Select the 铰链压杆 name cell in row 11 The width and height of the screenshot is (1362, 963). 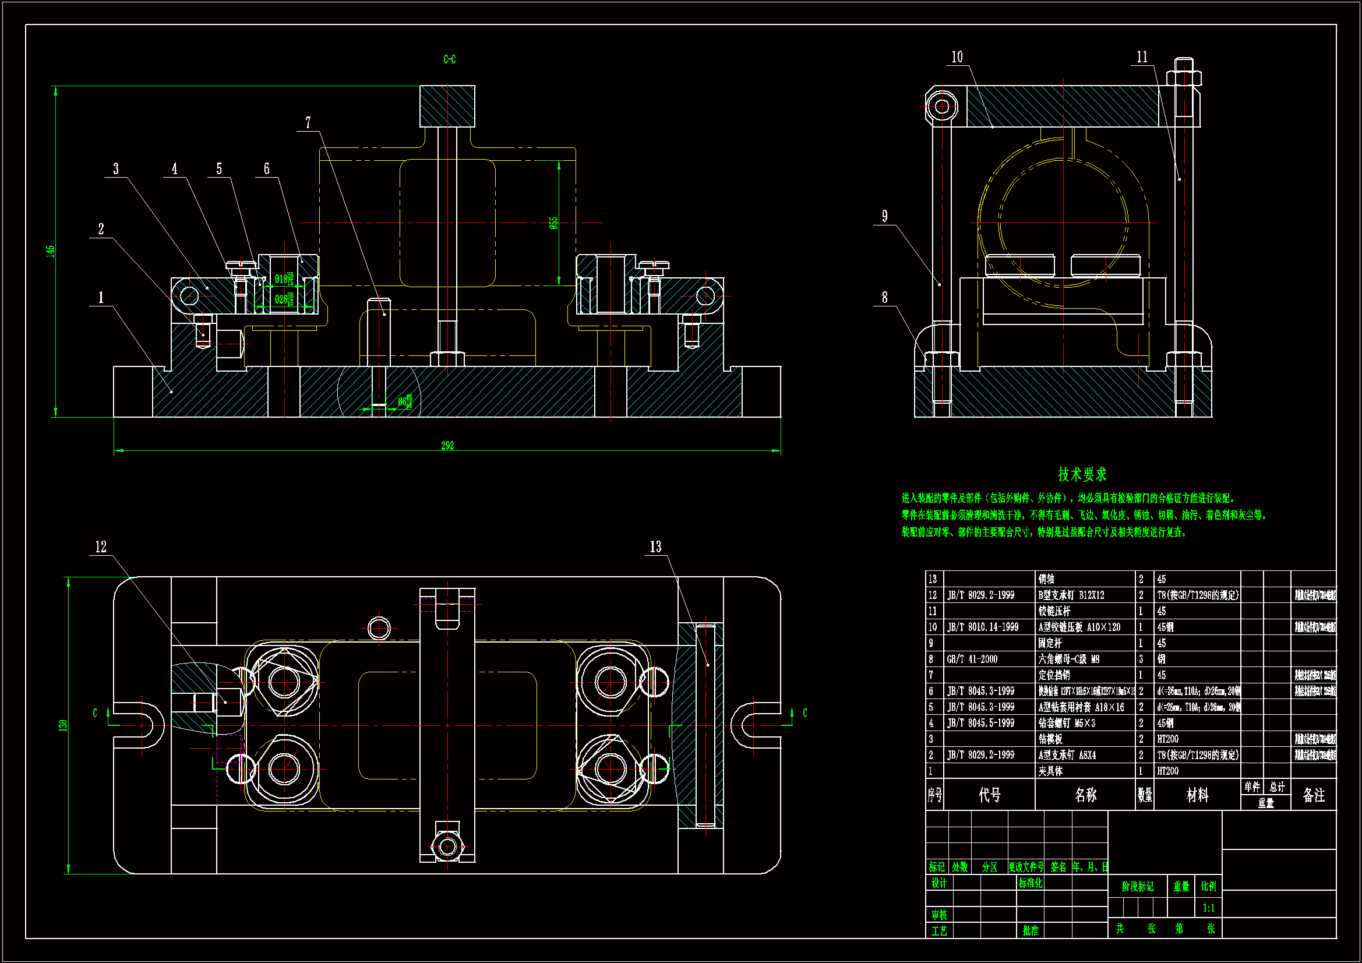click(1054, 611)
